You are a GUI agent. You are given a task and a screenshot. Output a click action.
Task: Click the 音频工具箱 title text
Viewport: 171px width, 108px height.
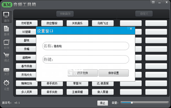coord(25,5)
